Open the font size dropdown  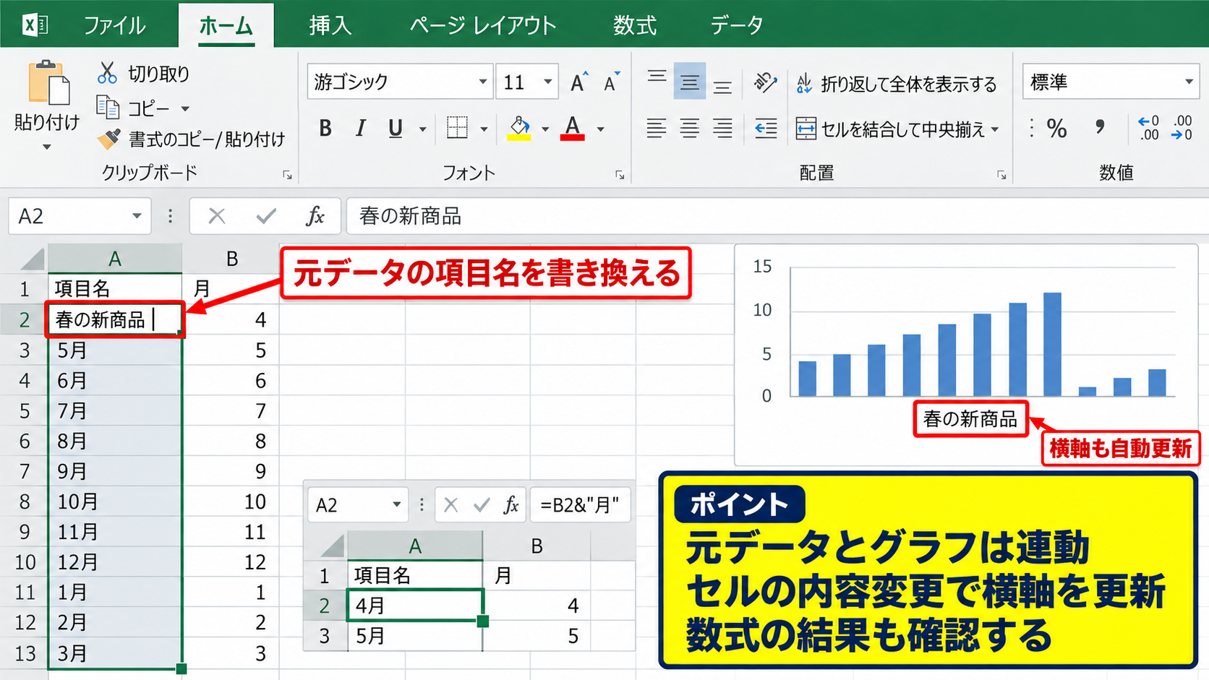(548, 82)
